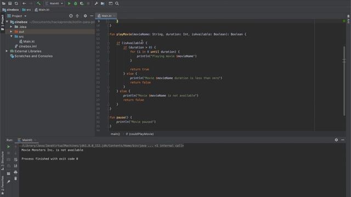Run with Coverage toolbar icon

click(82, 3)
